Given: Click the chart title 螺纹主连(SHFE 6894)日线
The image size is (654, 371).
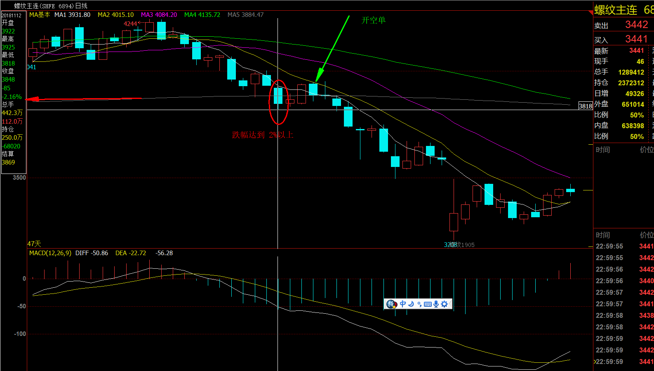Looking at the screenshot, I should (x=51, y=6).
